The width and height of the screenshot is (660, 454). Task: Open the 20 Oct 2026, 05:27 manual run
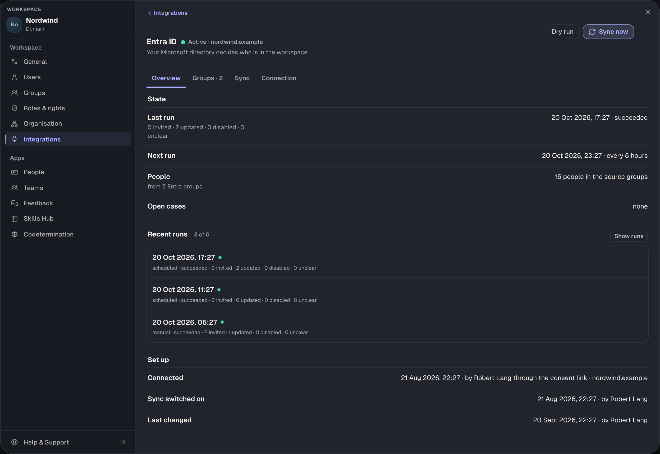397,326
